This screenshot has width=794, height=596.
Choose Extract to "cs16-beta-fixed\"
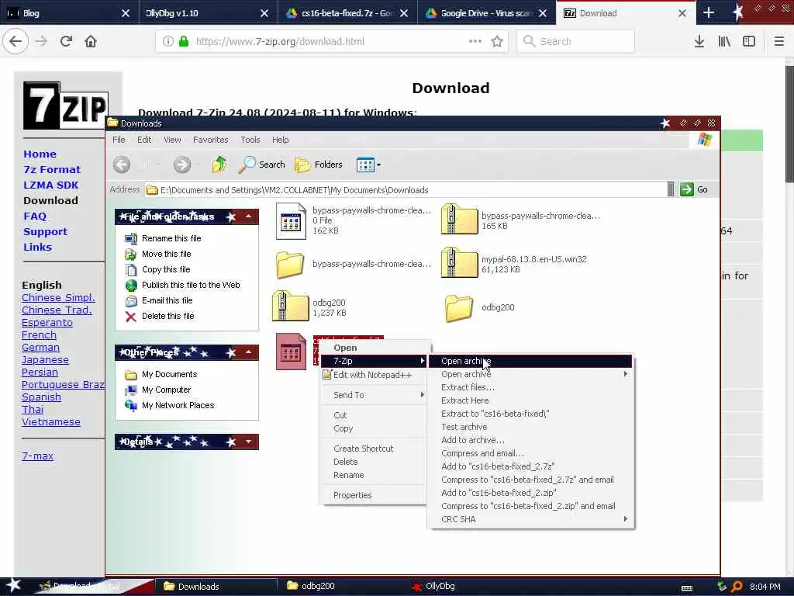[495, 414]
